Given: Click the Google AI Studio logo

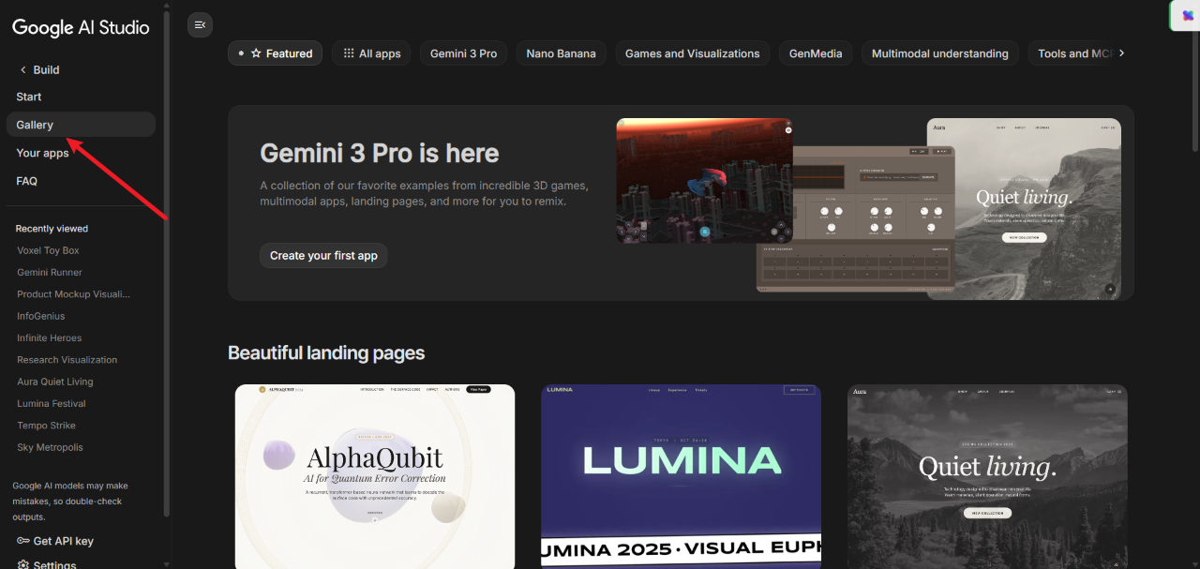Looking at the screenshot, I should coord(81,27).
